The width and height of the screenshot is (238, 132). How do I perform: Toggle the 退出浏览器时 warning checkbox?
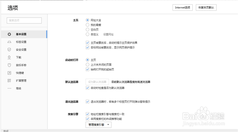point(88,102)
